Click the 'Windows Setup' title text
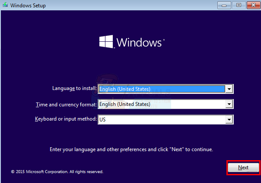Image resolution: width=261 pixels, height=183 pixels. [x=28, y=6]
